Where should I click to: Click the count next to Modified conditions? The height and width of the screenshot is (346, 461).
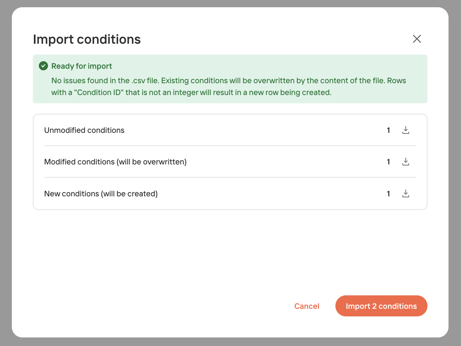click(x=388, y=162)
